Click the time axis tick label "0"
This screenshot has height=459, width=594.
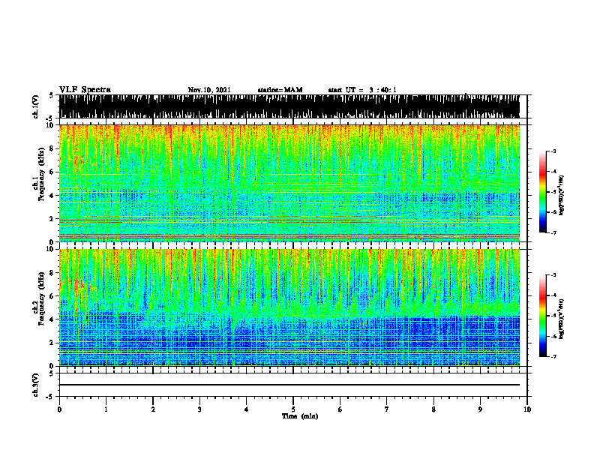pos(59,409)
